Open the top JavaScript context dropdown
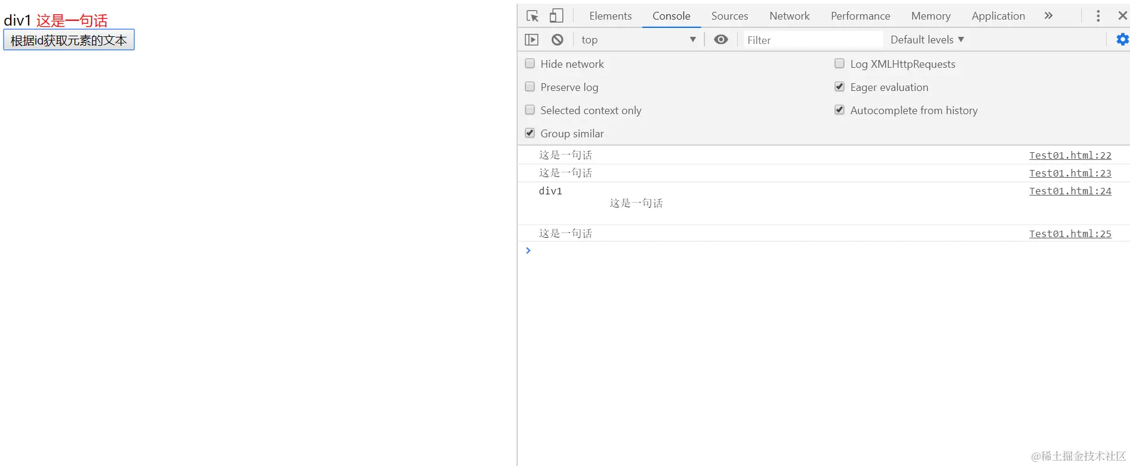Viewport: 1130px width, 466px height. [x=638, y=40]
